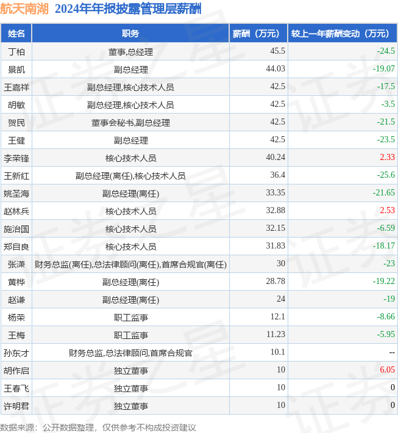Click the name cell 丁柏
Image resolution: width=398 pixels, height=433 pixels.
(16, 52)
